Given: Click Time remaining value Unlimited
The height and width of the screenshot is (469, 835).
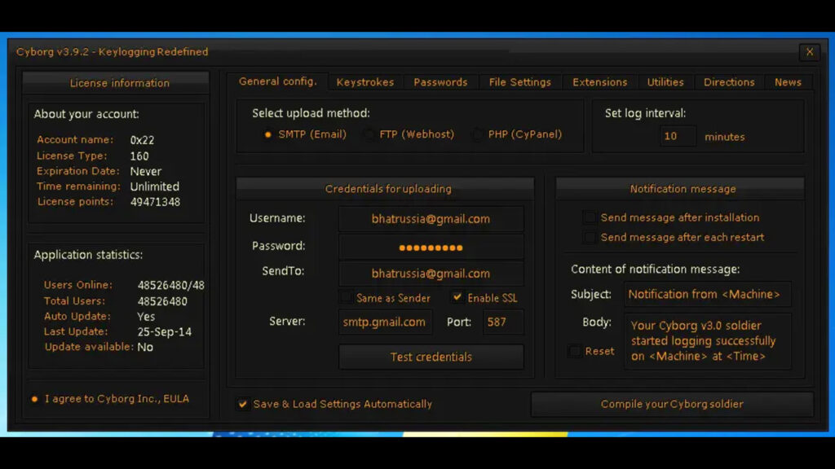Looking at the screenshot, I should 155,186.
